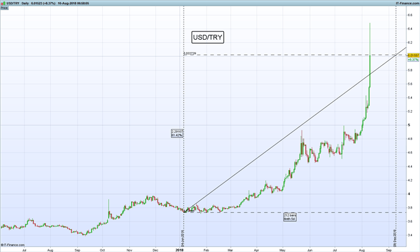This screenshot has height=252, width=420.
Task: Click the 2.29167 61.42% measurement label
Action: click(177, 133)
